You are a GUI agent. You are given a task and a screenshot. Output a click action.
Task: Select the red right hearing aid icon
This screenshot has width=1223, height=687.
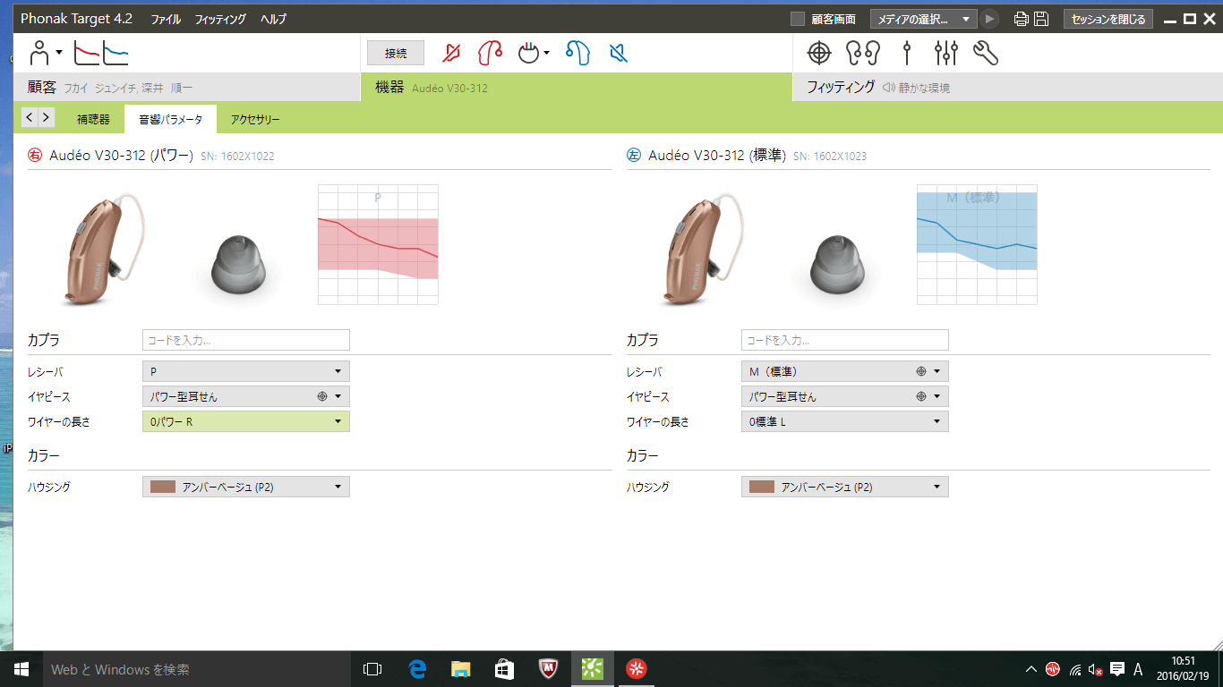click(x=490, y=54)
